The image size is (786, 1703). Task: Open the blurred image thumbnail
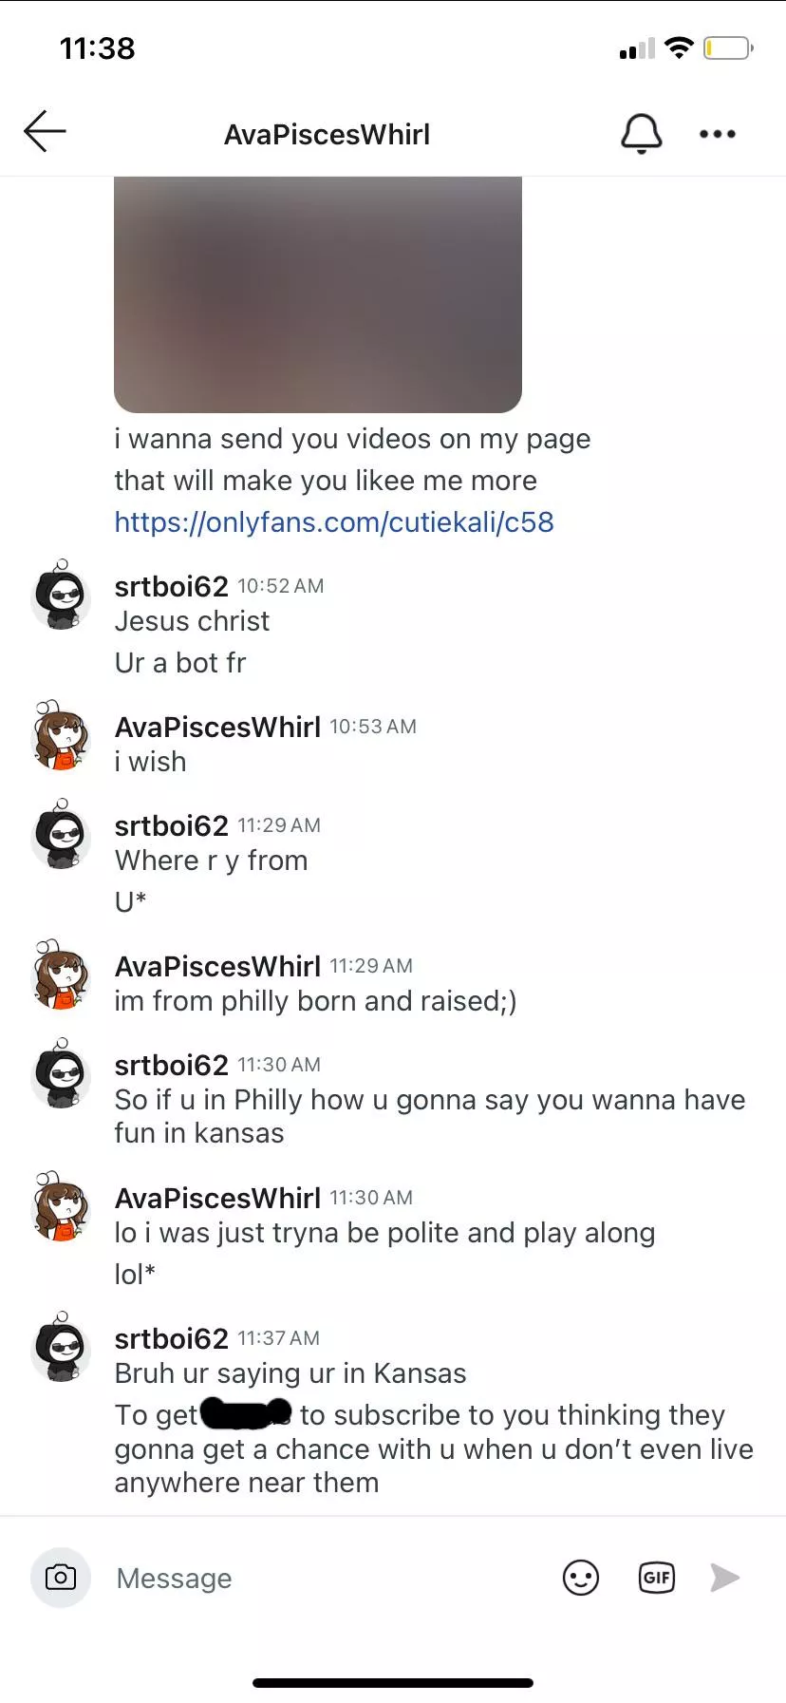[318, 294]
